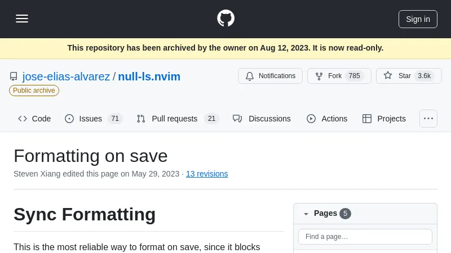This screenshot has height=253, width=451.
Task: Collapse the Pages list triangle
Action: tap(306, 214)
